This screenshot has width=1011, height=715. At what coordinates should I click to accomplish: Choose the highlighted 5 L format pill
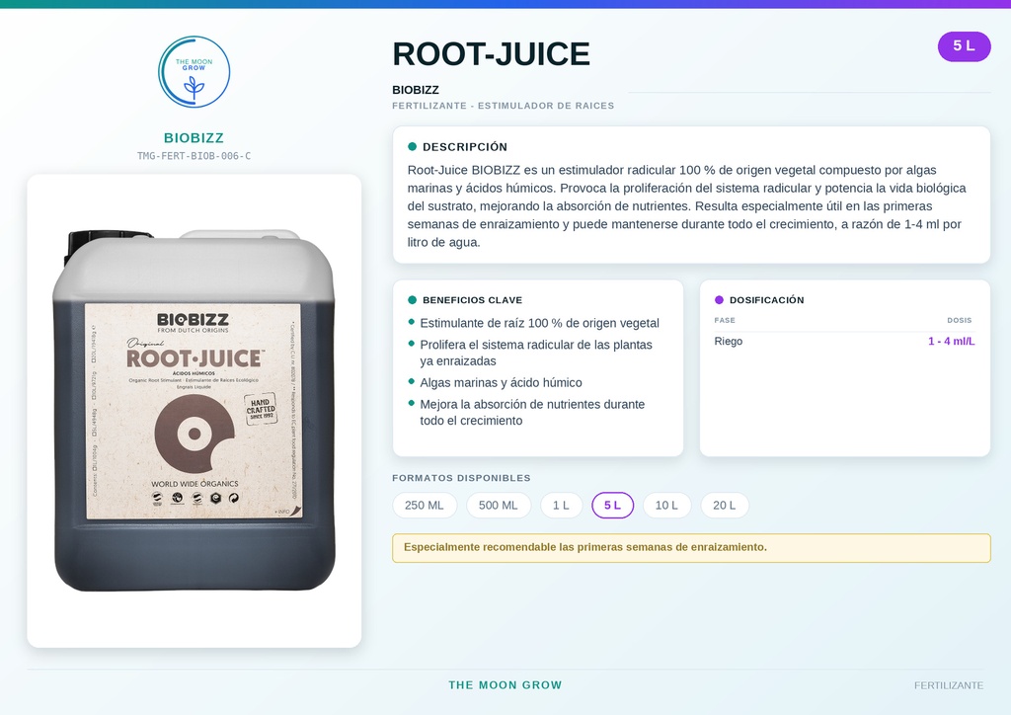pos(612,506)
